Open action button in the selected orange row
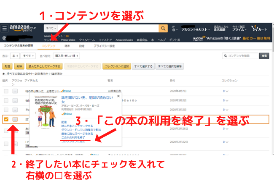Image resolution: width=274 pixels, height=189 pixels. pyautogui.click(x=15, y=119)
